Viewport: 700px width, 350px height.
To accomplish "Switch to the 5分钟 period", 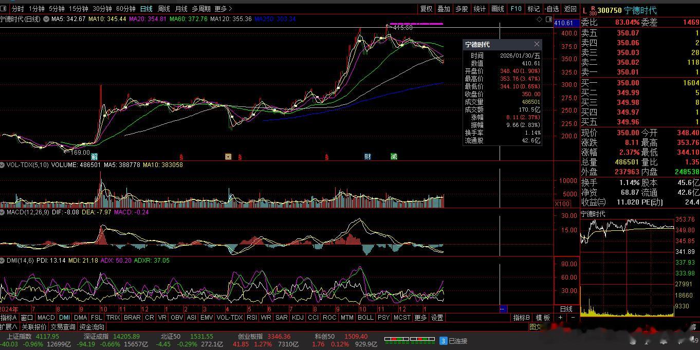I will tap(57, 9).
